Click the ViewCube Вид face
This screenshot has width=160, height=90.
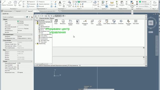pyautogui.click(x=151, y=23)
